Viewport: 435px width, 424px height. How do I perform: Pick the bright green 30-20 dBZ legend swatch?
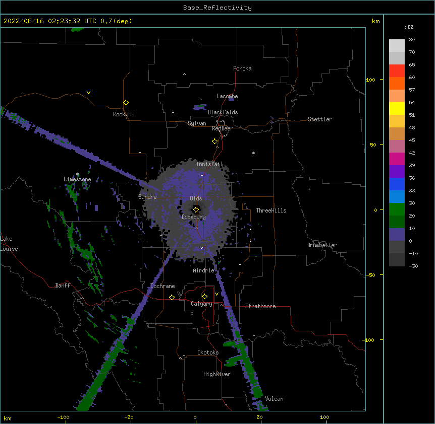[x=397, y=209]
